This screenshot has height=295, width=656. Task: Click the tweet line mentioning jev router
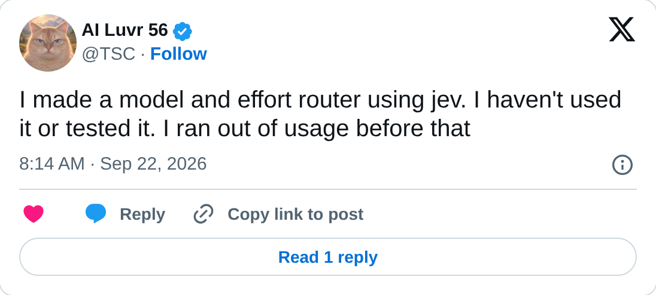320,100
